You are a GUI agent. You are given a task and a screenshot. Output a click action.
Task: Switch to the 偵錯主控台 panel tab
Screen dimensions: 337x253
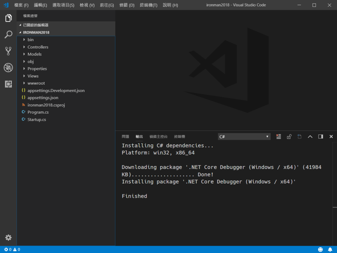pyautogui.click(x=158, y=137)
